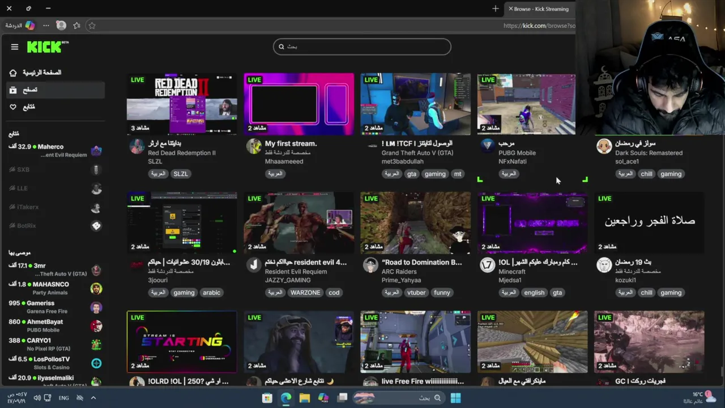
Task: Click the 'mt' tag
Action: pos(458,174)
